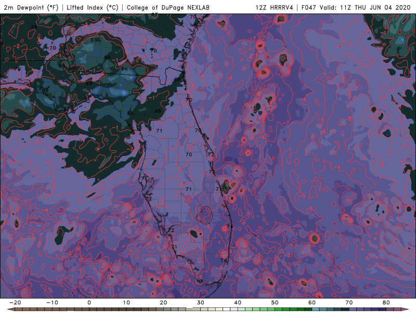The width and height of the screenshot is (416, 312).
Task: Click the 30 label on the color scale
Action: tap(201, 303)
